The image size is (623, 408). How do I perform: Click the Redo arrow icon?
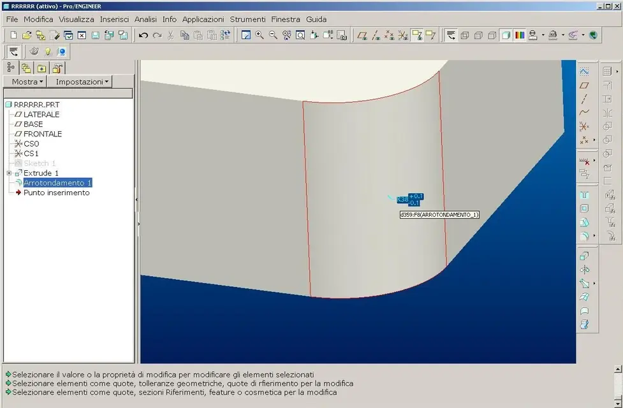coord(158,35)
